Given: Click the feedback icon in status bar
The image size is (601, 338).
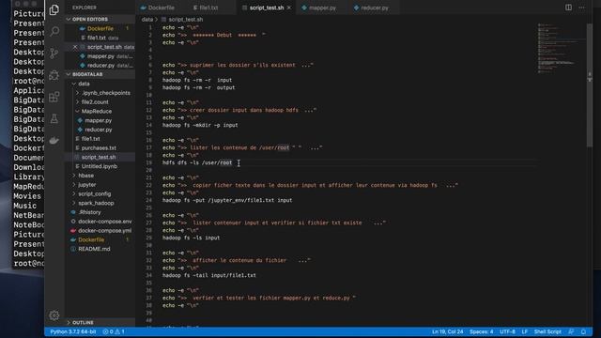Looking at the screenshot, I should pos(571,331).
